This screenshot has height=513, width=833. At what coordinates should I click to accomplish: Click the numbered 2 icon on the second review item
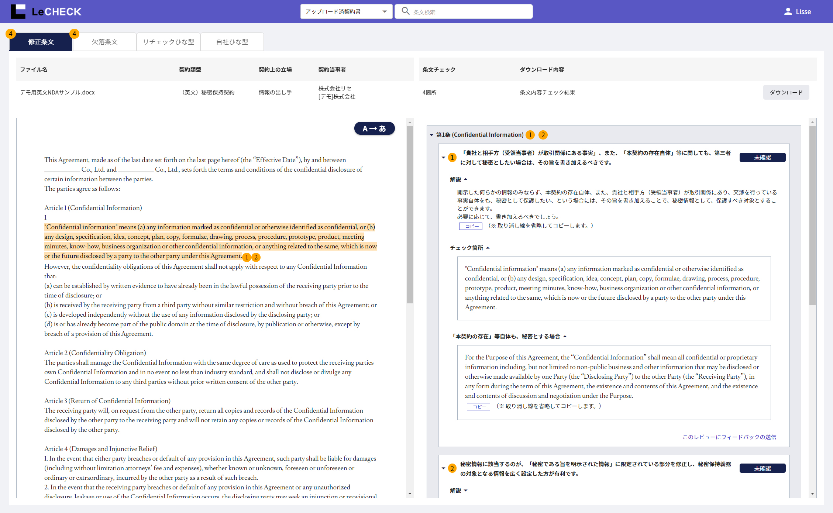pos(452,468)
